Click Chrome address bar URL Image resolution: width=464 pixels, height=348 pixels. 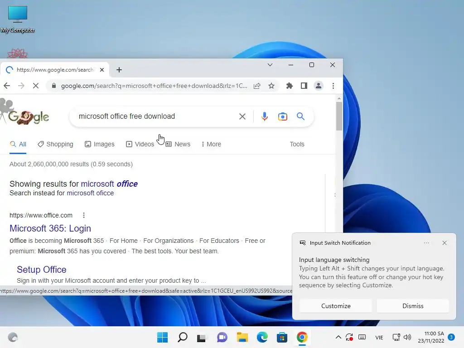coord(154,86)
